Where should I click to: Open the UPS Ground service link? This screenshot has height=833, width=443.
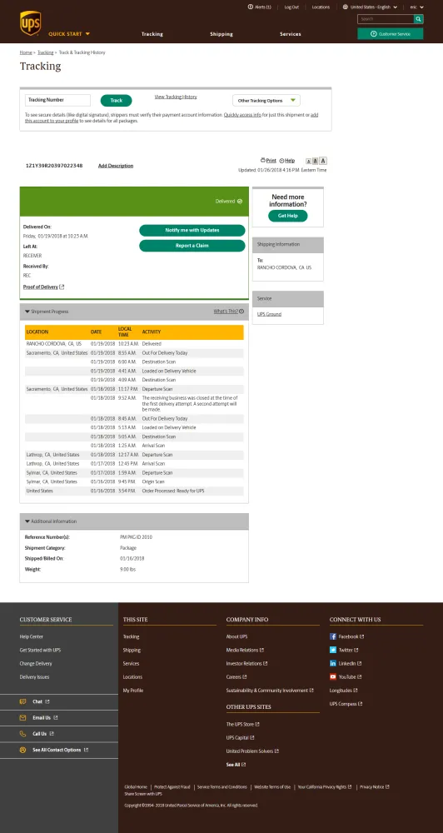[x=269, y=314]
